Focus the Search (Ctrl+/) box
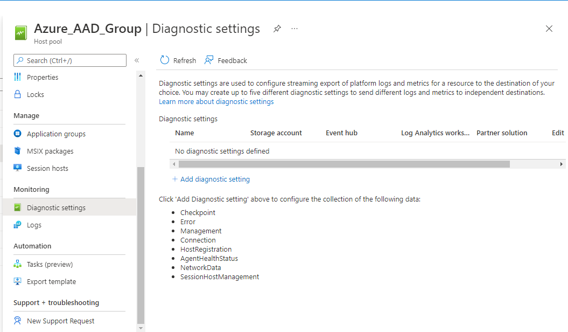The image size is (568, 332). coord(70,60)
